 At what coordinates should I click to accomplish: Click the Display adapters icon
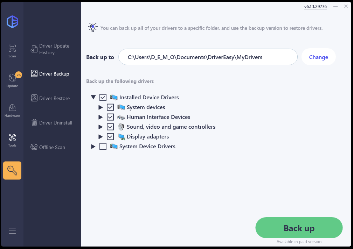point(122,137)
